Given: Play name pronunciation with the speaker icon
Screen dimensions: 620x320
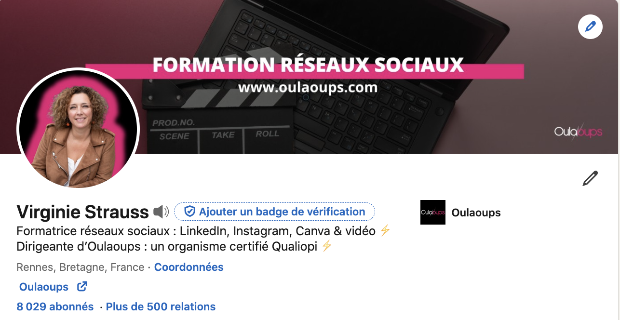Looking at the screenshot, I should point(161,212).
